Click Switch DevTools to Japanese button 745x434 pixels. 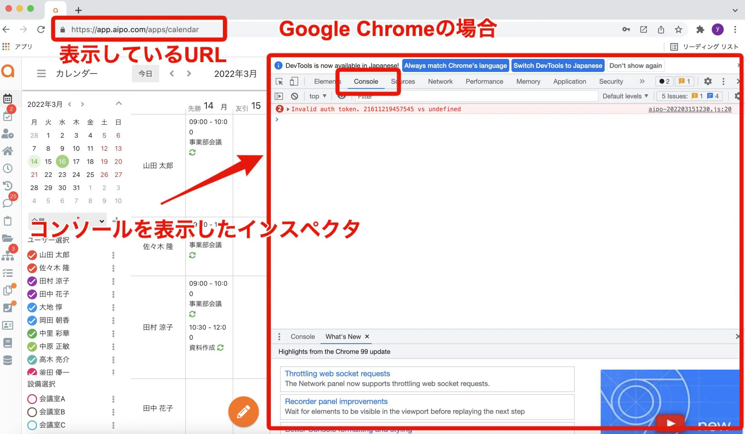click(x=558, y=65)
